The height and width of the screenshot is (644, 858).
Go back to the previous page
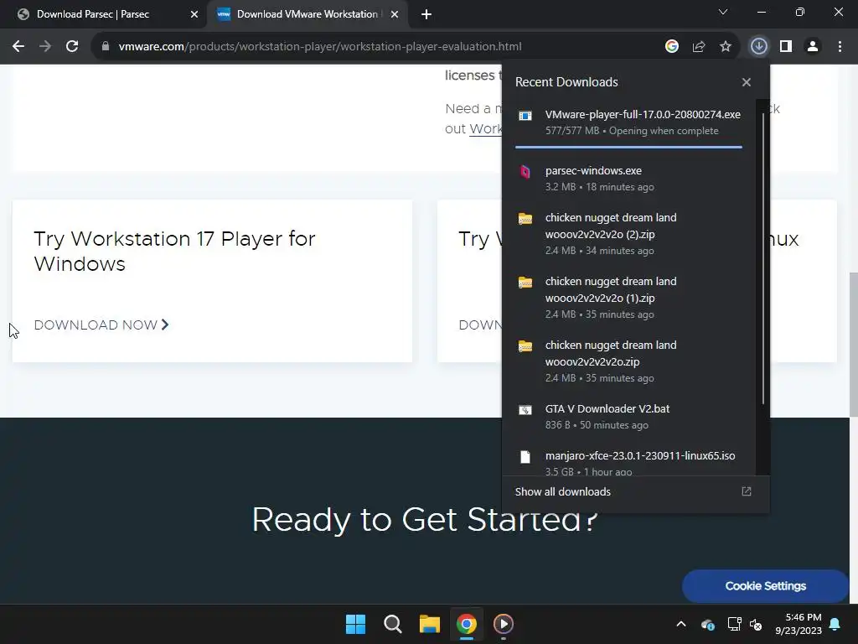point(18,47)
